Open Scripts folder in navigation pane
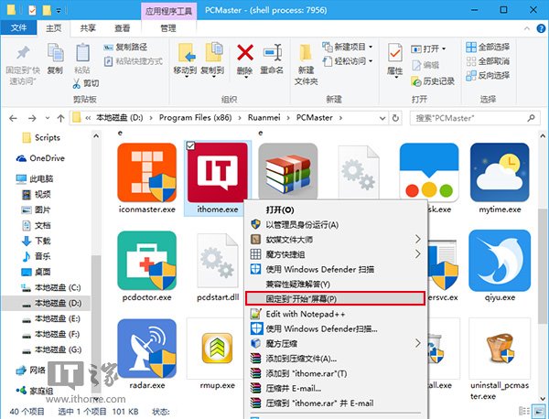 (x=41, y=137)
